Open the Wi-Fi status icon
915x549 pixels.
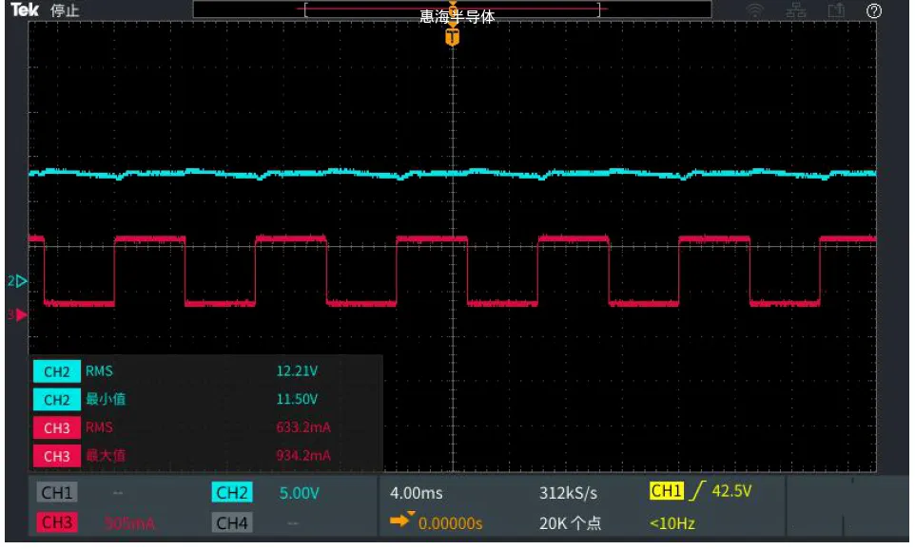coord(756,10)
